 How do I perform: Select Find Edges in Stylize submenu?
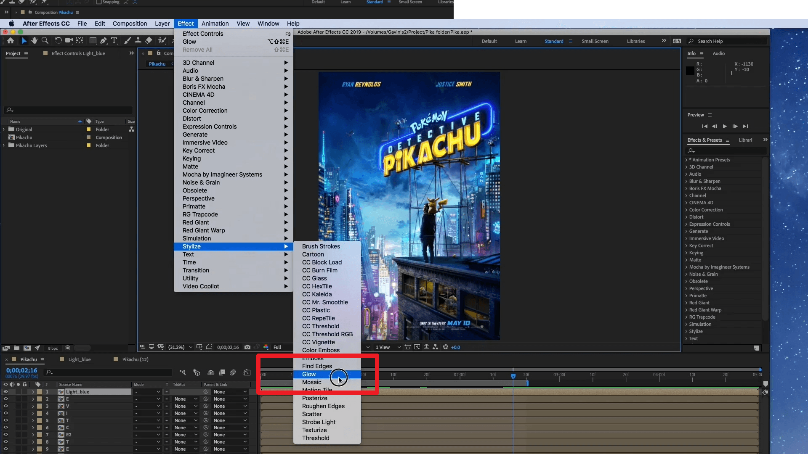[x=327, y=366]
